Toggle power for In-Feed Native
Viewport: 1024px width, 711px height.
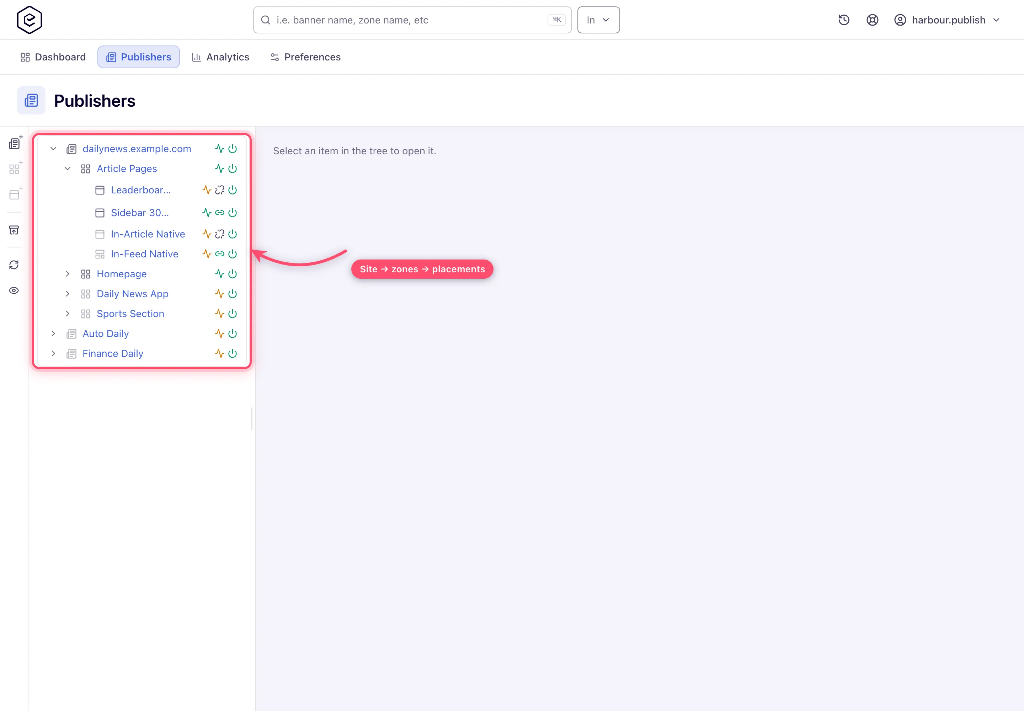pos(233,254)
